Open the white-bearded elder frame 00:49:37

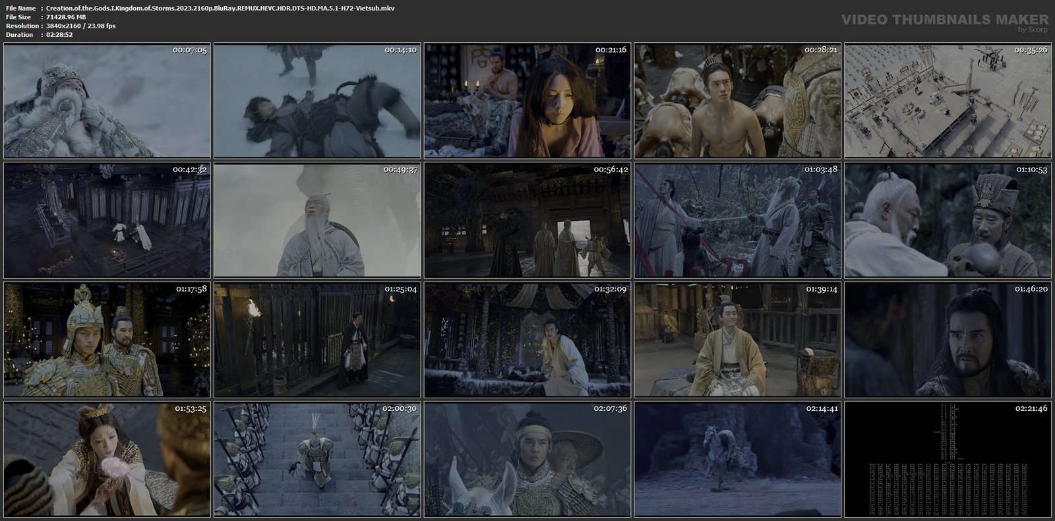point(317,220)
